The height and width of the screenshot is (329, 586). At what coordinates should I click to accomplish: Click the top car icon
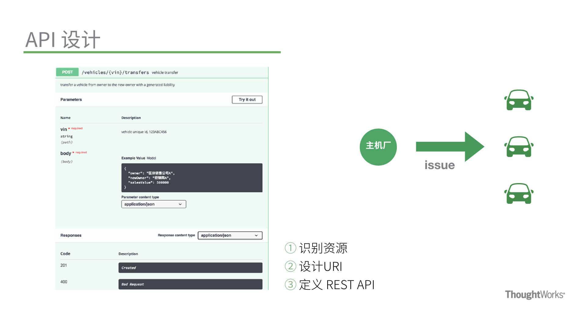coord(519,100)
